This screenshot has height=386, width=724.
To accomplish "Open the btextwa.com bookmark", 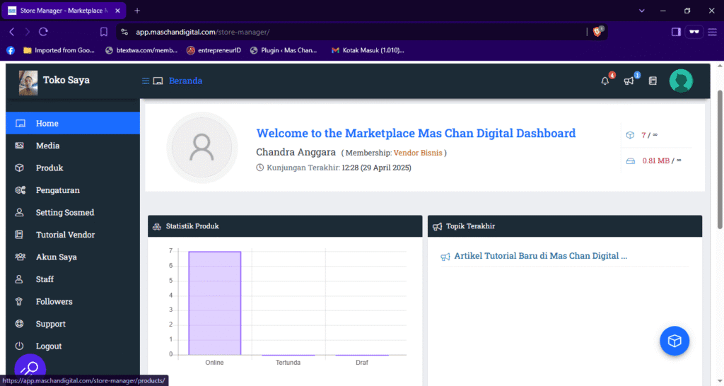I will pos(141,50).
